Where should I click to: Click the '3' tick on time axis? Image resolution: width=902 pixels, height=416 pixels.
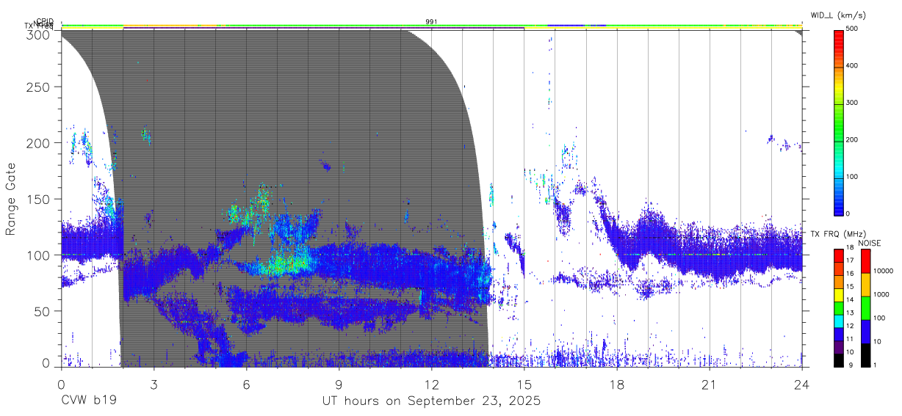154,384
